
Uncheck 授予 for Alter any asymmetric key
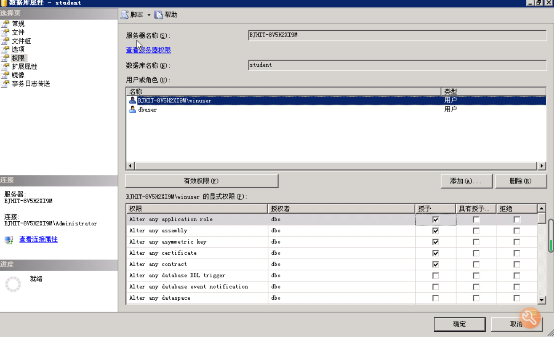[436, 242]
